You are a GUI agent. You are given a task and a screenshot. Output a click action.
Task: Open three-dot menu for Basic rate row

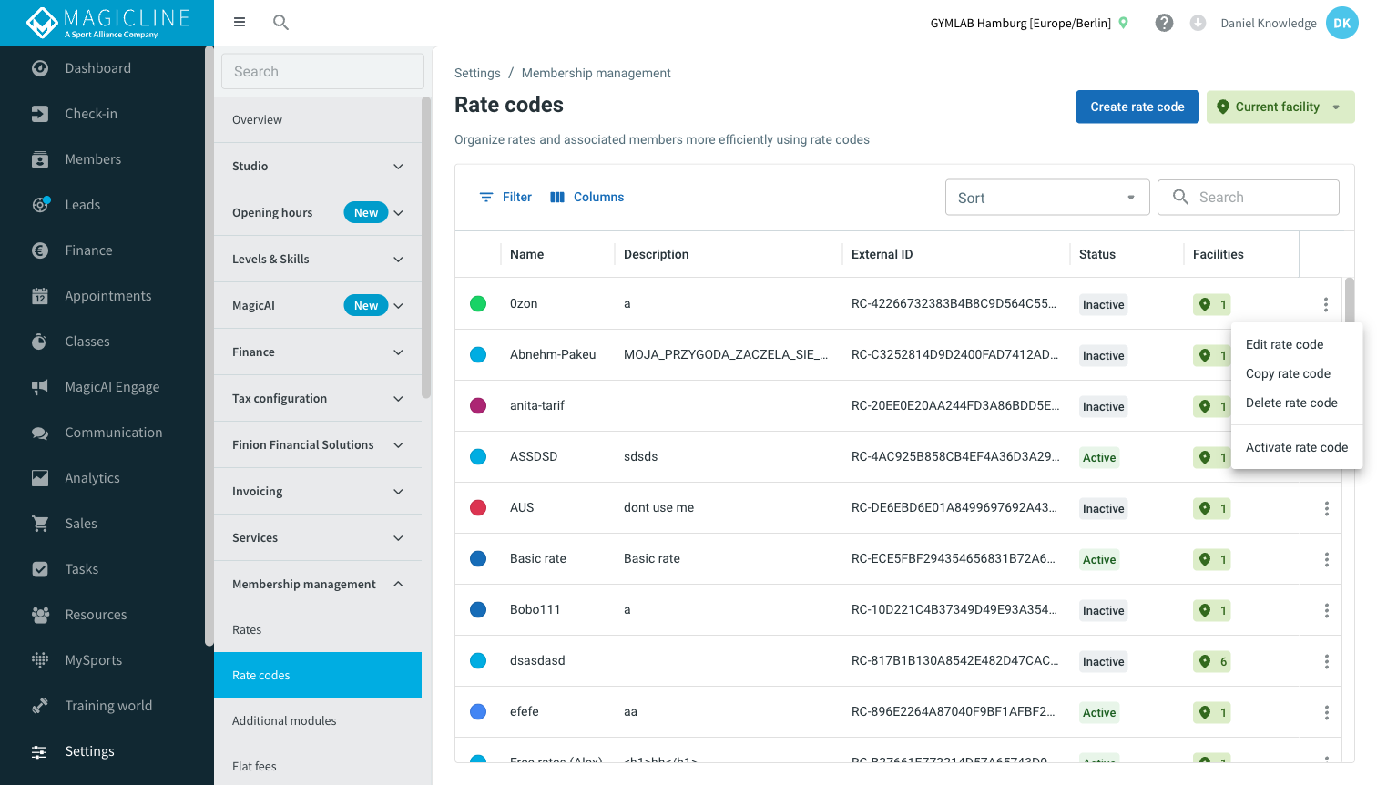[x=1326, y=559]
